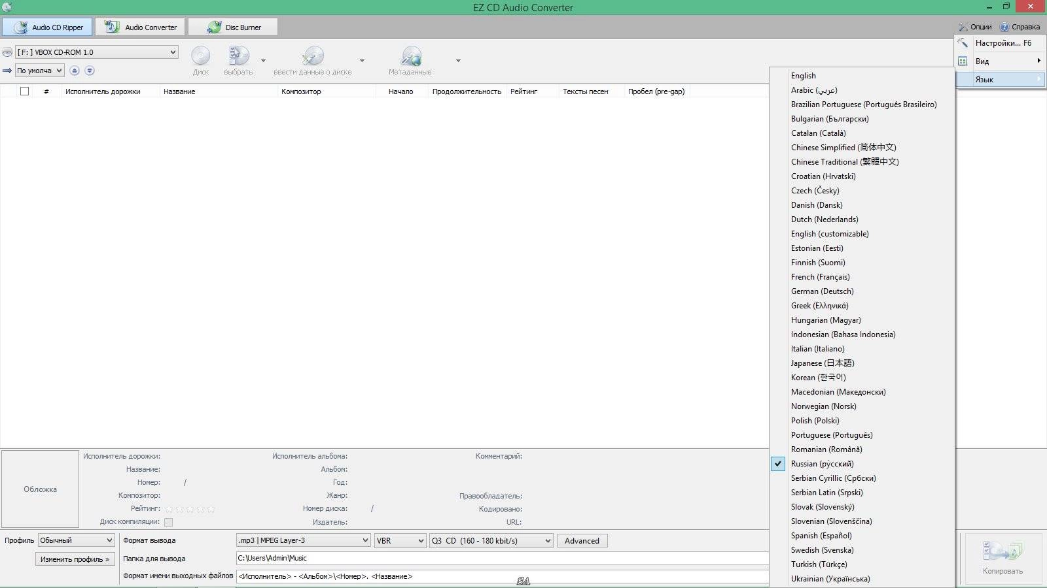Click the app icon in title bar
The height and width of the screenshot is (588, 1047).
click(x=7, y=7)
